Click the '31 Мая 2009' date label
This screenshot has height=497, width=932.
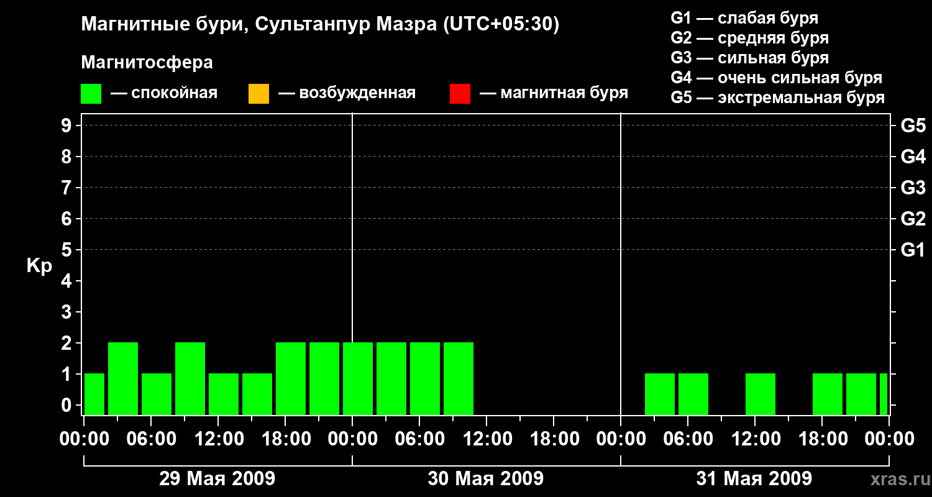[754, 479]
